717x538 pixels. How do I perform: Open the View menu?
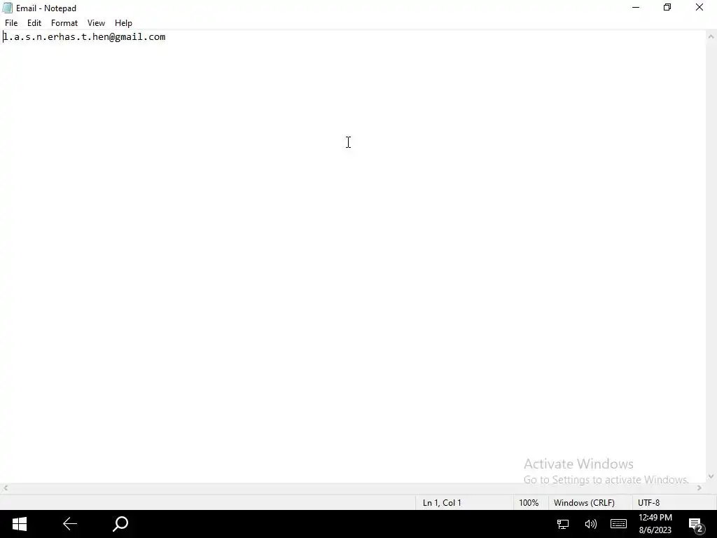pyautogui.click(x=96, y=23)
